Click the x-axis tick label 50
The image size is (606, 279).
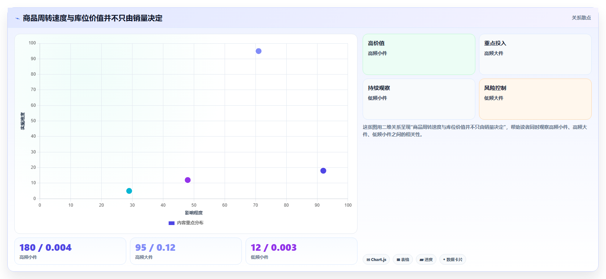[194, 205]
